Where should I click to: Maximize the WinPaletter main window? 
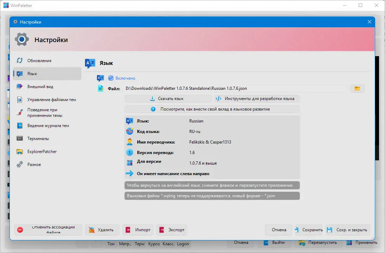pyautogui.click(x=360, y=5)
